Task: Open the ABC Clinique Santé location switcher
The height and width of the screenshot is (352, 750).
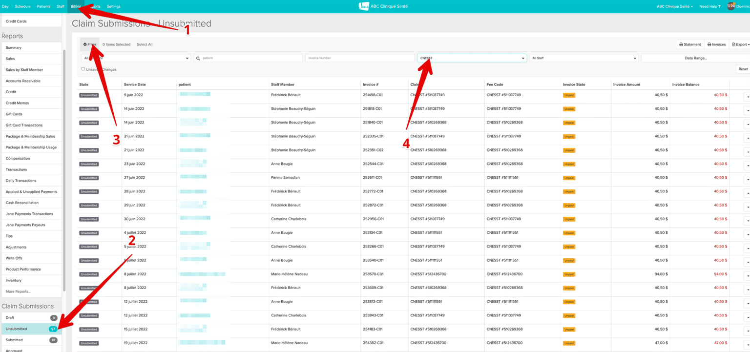Action: point(675,6)
